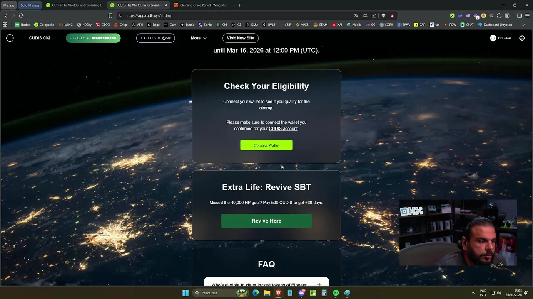
Task: Open the GEOD bookmark
Action: [x=103, y=25]
